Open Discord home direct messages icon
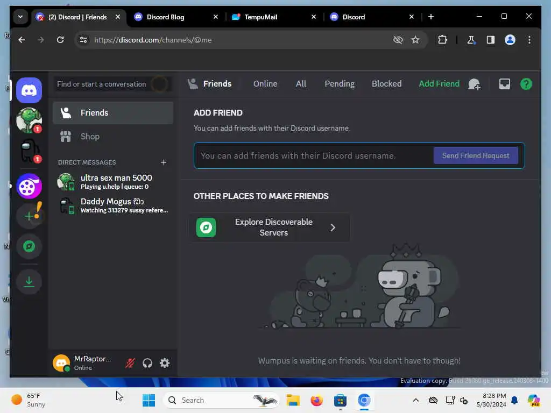Screen dimensions: 551x413 tap(29, 90)
